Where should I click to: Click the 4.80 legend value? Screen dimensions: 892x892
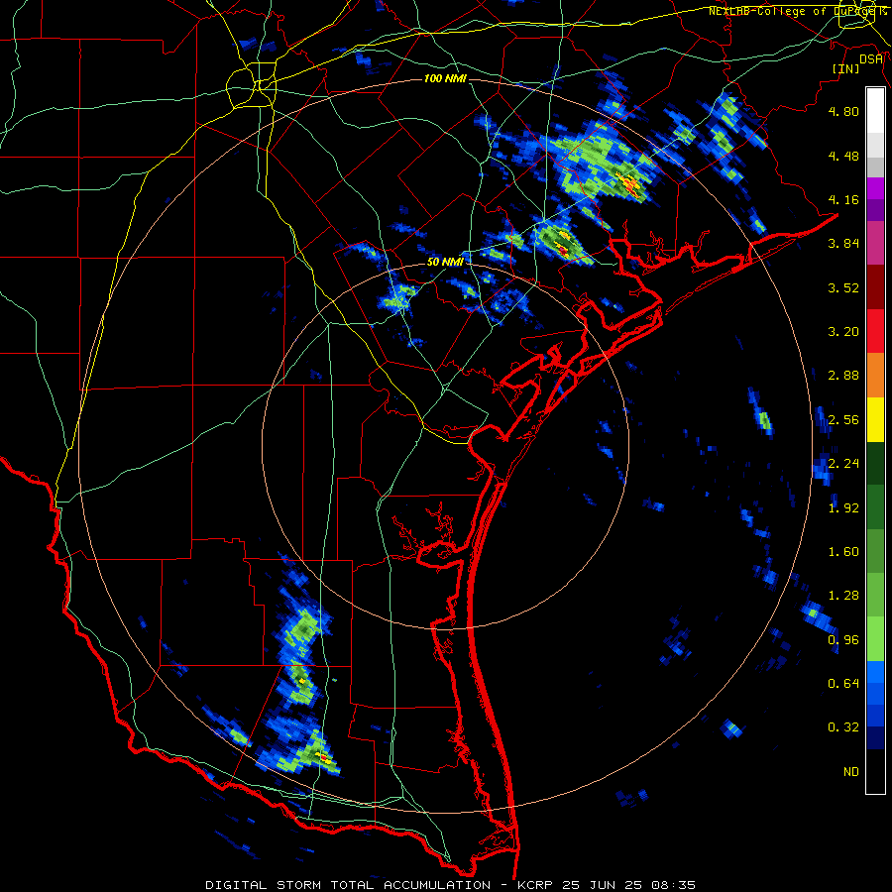pos(843,111)
